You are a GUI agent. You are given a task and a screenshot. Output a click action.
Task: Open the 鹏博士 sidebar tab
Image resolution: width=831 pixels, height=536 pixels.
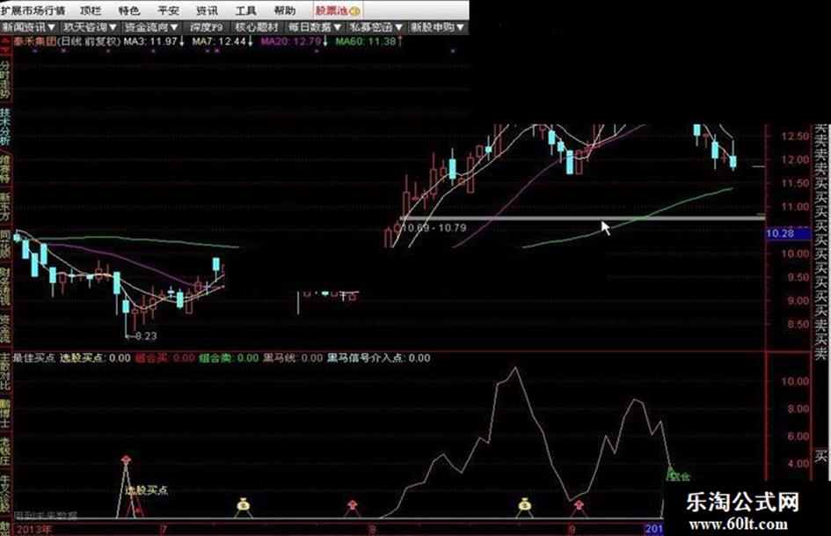pyautogui.click(x=5, y=414)
